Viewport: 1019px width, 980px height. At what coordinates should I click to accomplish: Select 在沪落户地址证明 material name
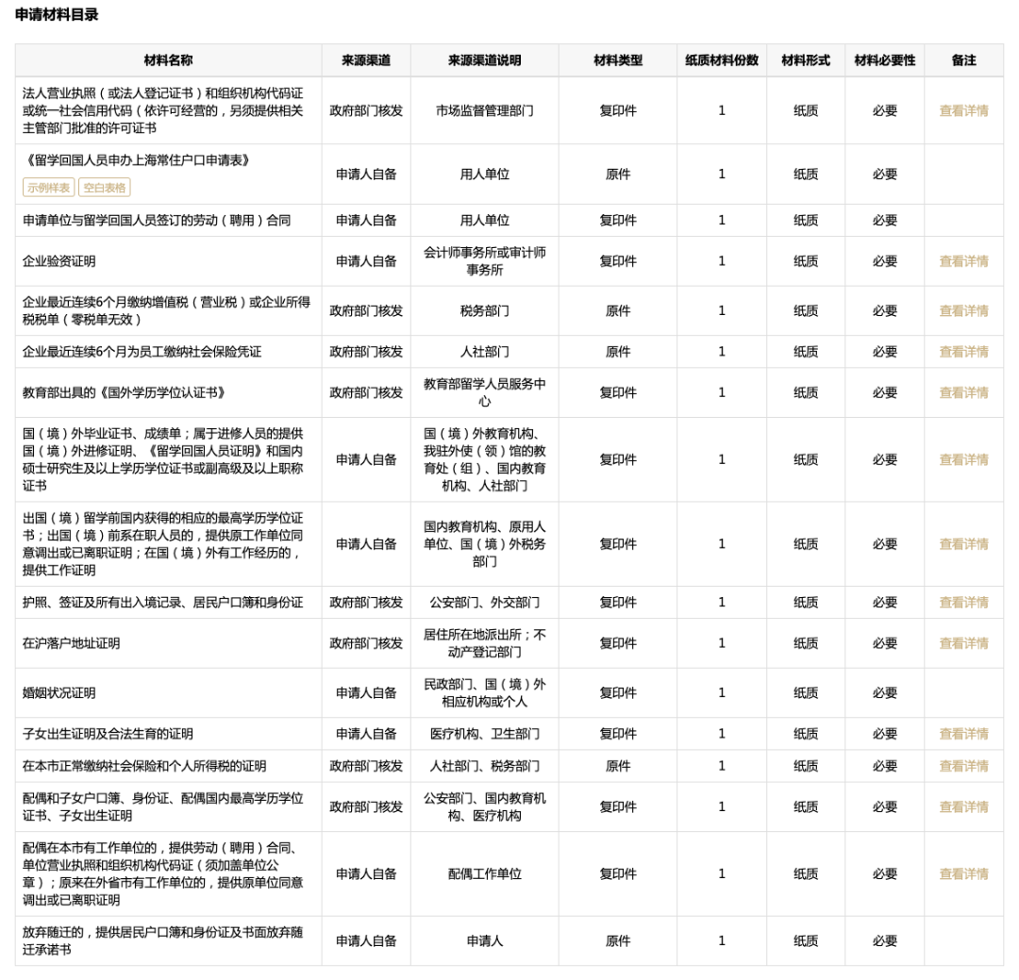point(72,643)
